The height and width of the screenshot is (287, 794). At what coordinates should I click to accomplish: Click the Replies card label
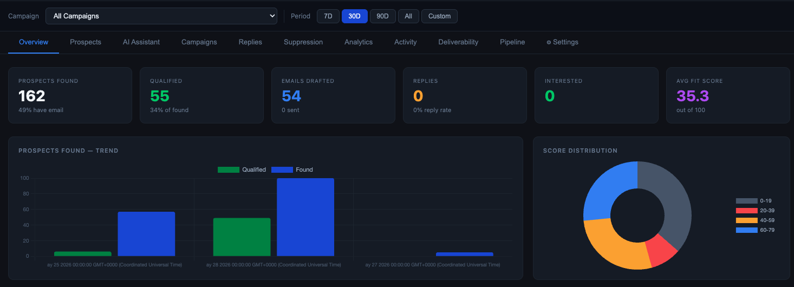426,81
